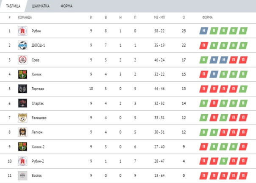
Task: Select the Таблица tab
Action: (13, 6)
